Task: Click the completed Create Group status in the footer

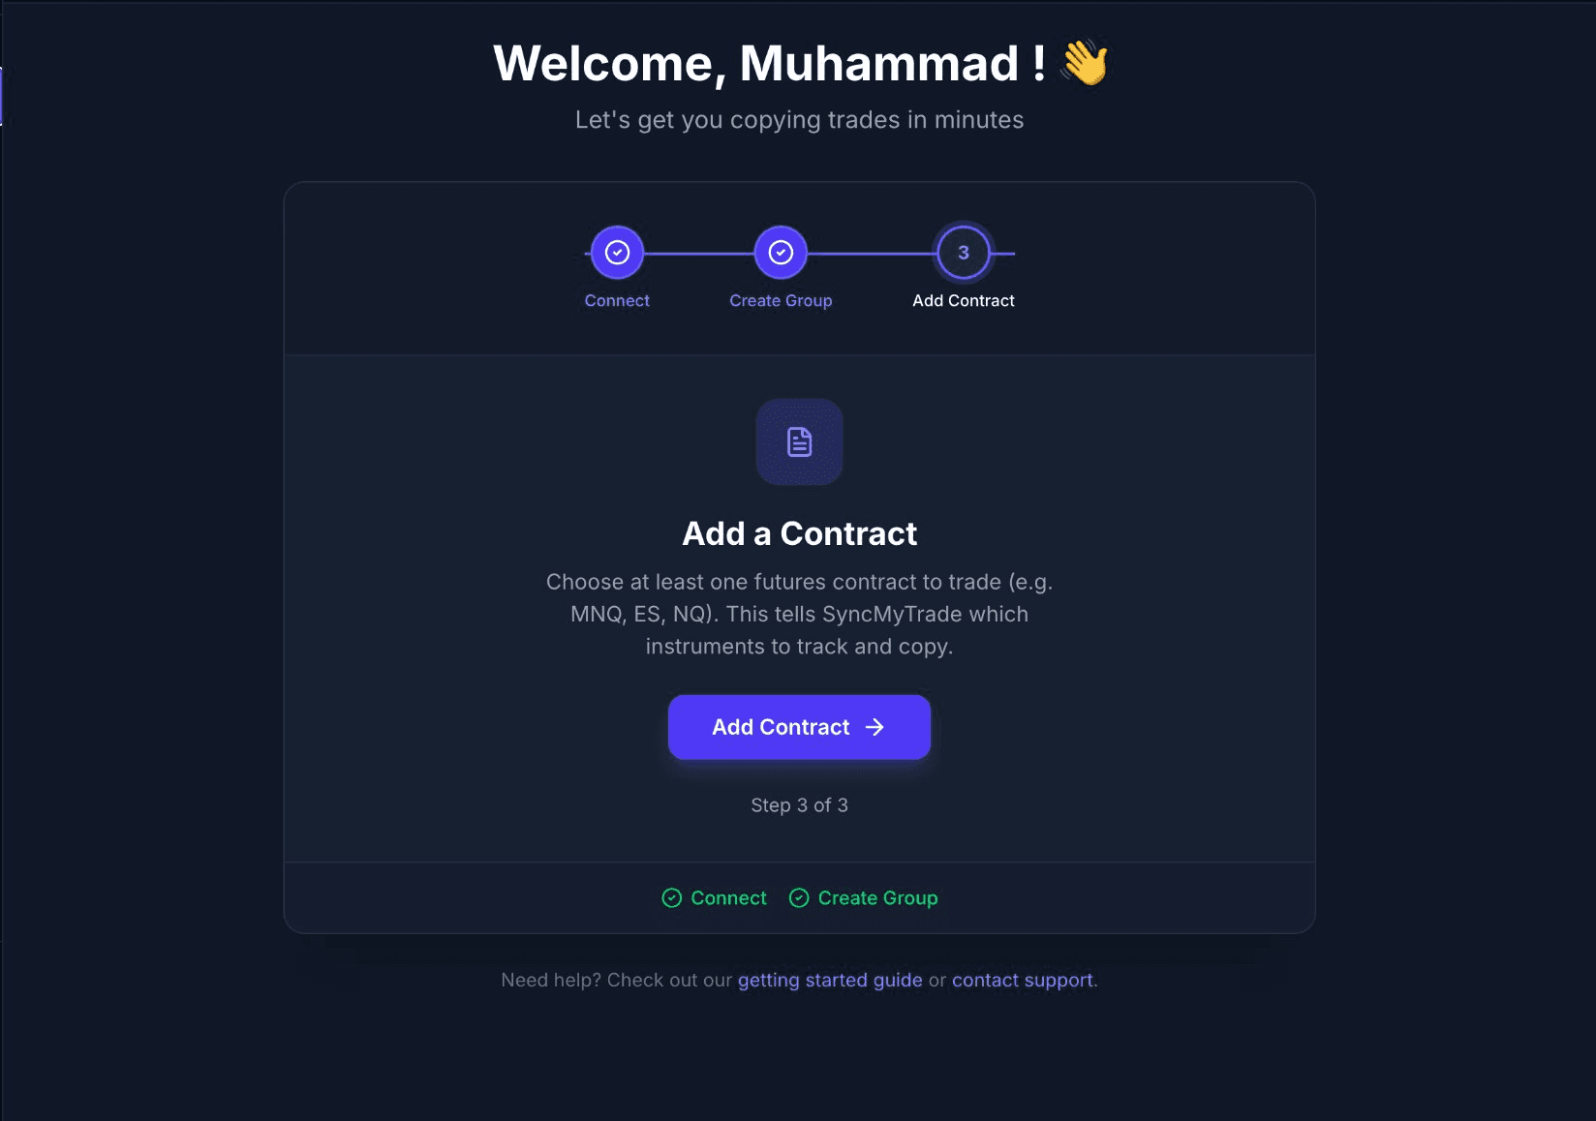Action: pos(862,897)
